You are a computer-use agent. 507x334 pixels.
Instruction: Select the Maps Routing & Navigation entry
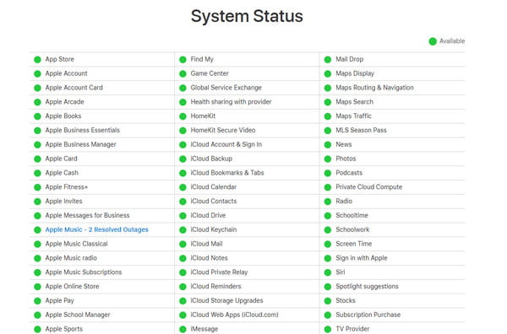[374, 88]
